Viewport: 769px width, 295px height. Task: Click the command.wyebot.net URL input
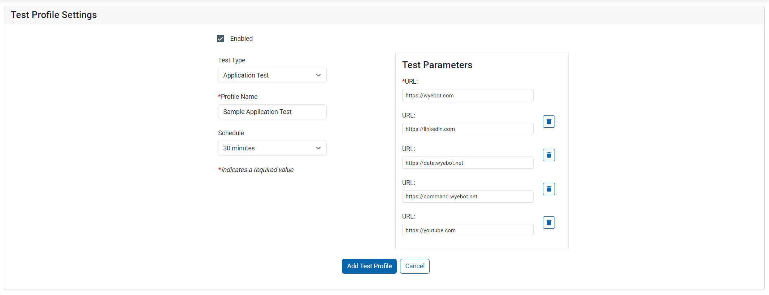click(x=468, y=197)
